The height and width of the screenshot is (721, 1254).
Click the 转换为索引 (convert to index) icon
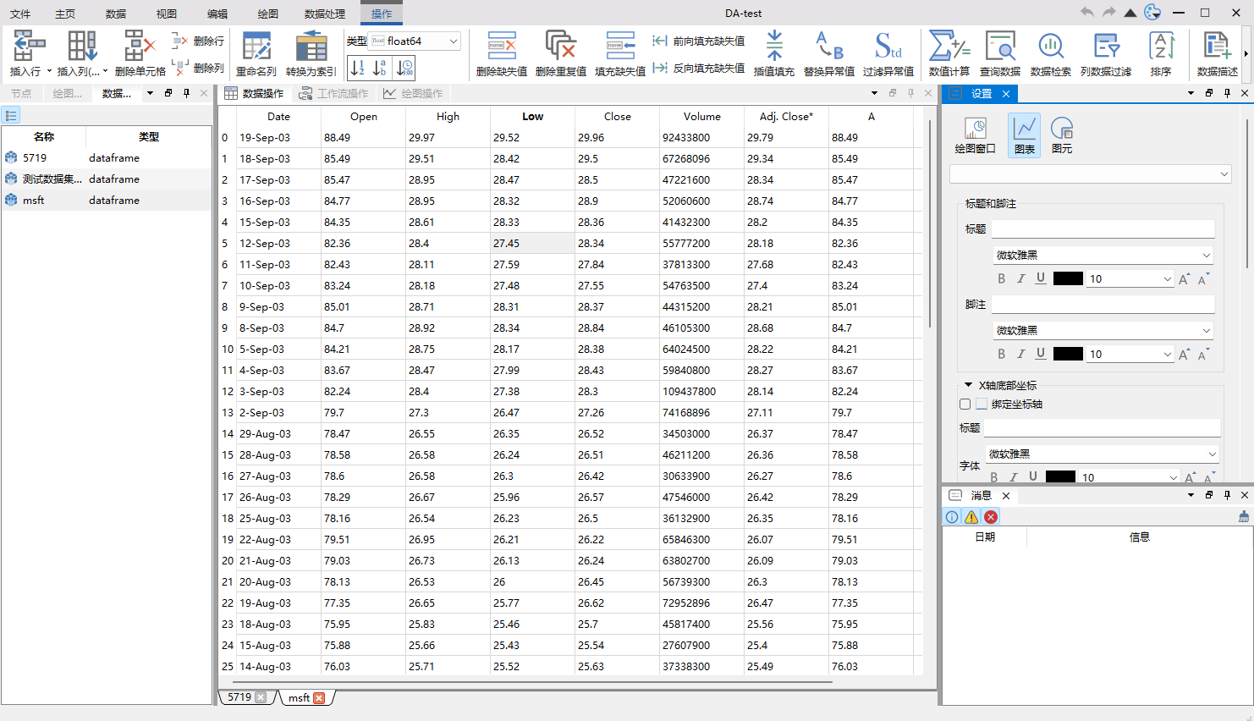(311, 53)
